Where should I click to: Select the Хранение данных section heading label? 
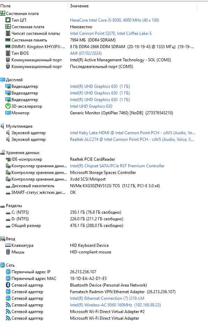pos(23,152)
